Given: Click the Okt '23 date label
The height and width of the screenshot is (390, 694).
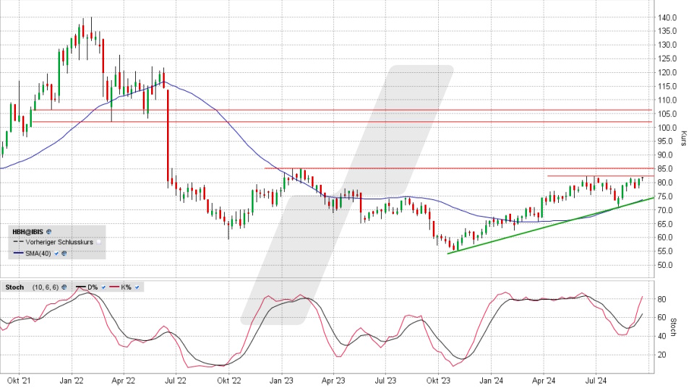Looking at the screenshot, I should click(x=439, y=381).
